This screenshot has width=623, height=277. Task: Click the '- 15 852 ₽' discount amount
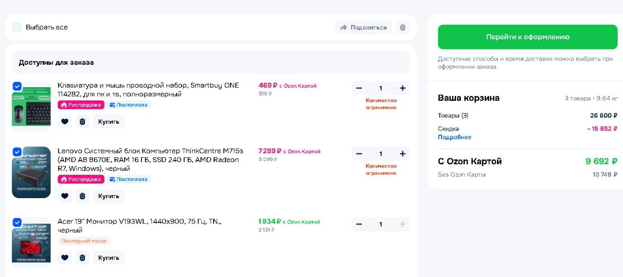602,129
